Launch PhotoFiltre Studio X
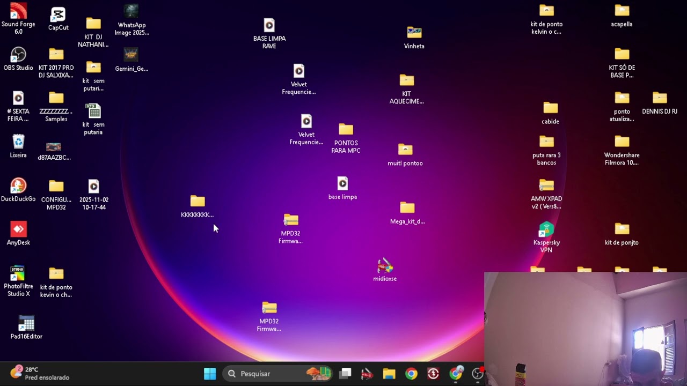This screenshot has height=386, width=687. (x=18, y=281)
